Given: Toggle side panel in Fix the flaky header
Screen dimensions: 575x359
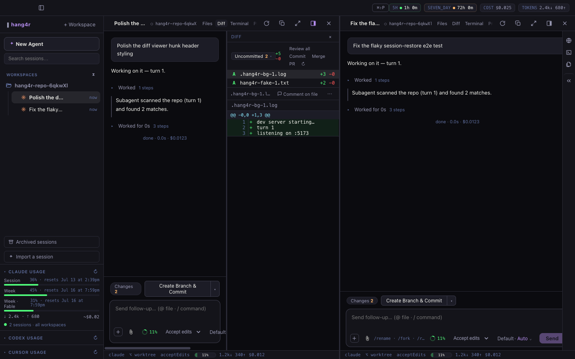Looking at the screenshot, I should click(x=549, y=24).
